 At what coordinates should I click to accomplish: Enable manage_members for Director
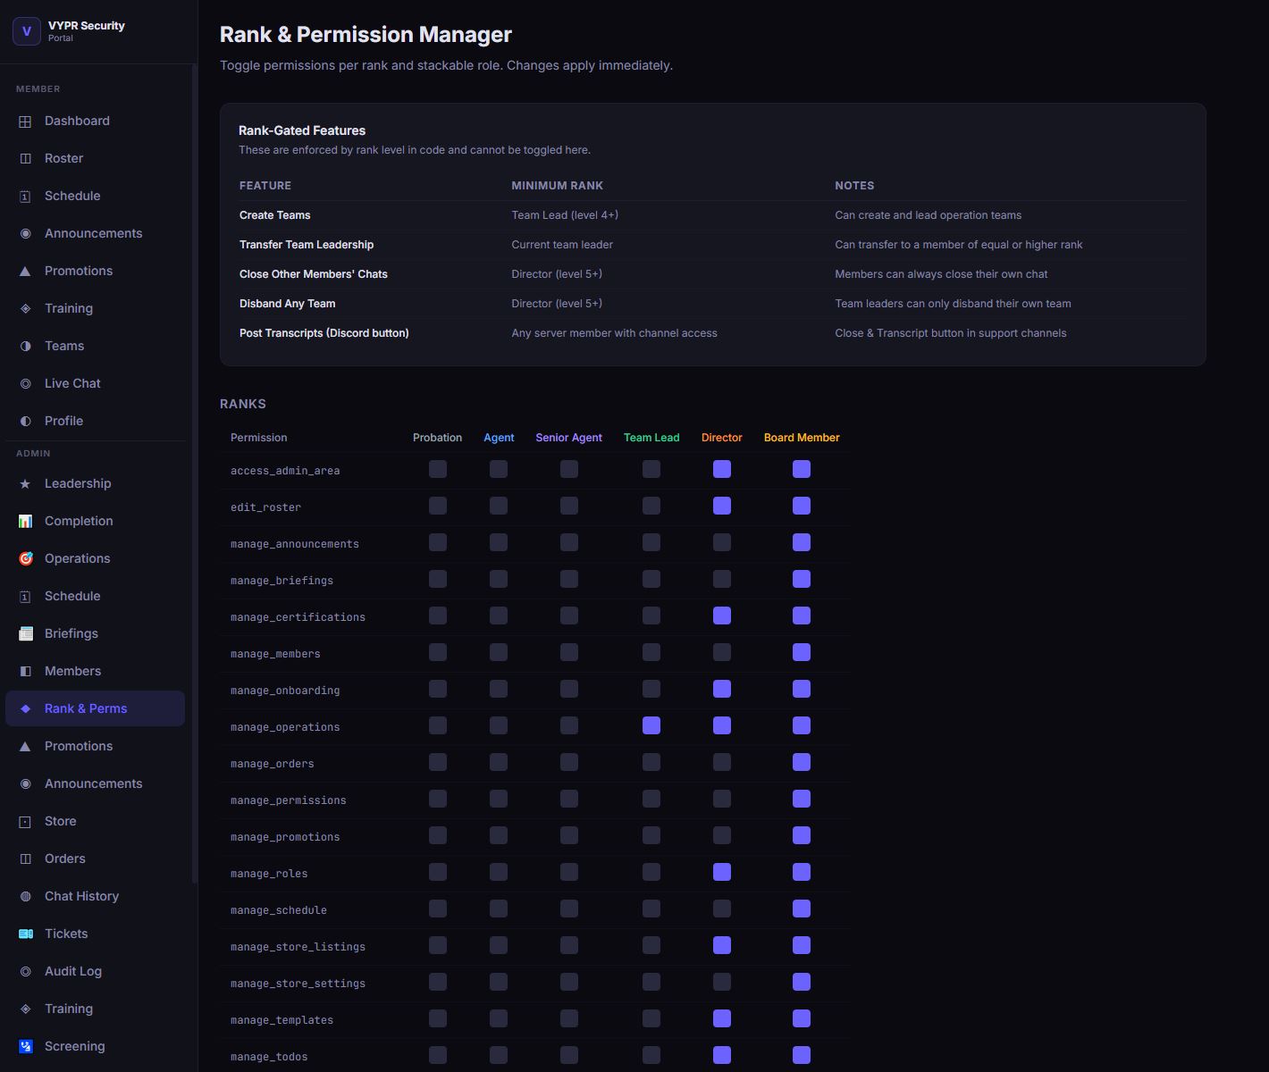click(x=722, y=653)
